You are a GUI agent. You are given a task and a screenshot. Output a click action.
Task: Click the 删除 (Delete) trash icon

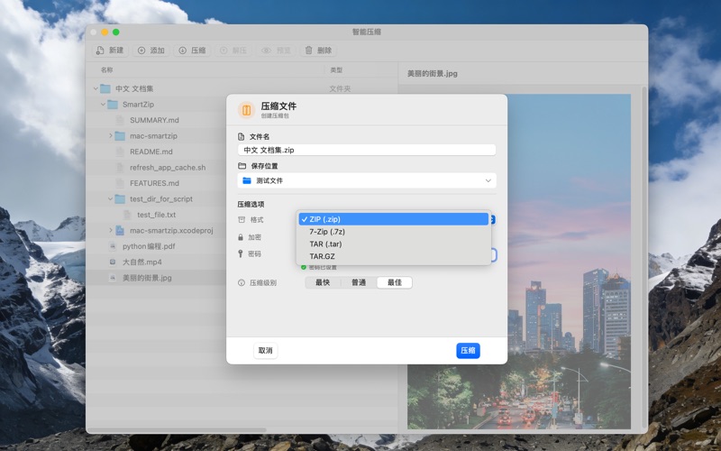point(309,51)
